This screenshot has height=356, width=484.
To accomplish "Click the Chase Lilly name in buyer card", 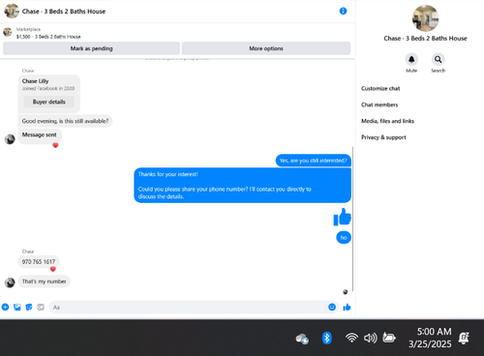I will tap(35, 81).
